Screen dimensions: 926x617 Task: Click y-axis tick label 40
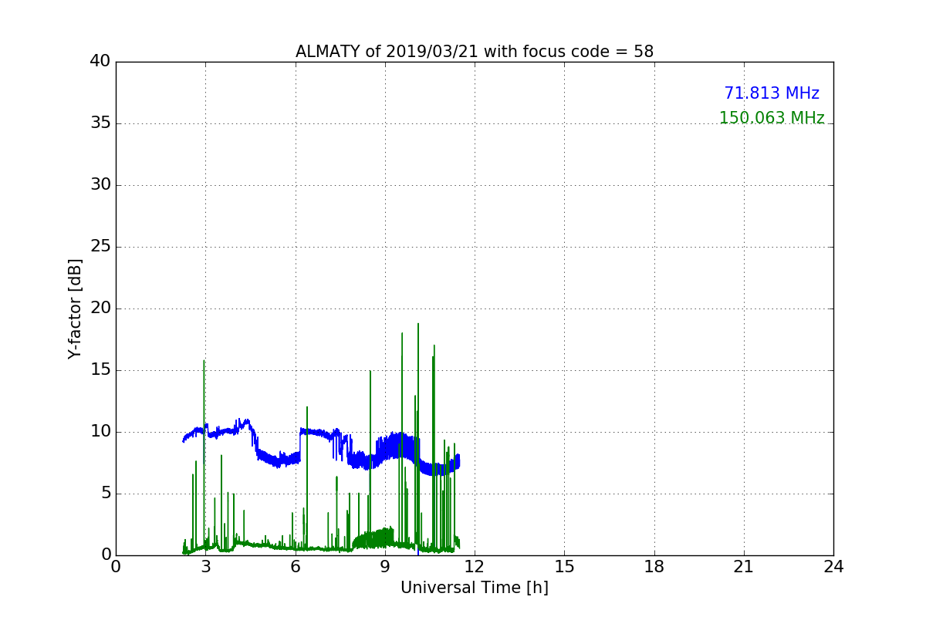pyautogui.click(x=100, y=62)
